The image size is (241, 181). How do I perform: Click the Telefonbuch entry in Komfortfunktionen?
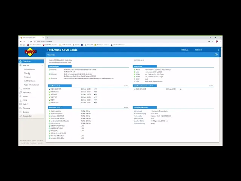click(138, 111)
